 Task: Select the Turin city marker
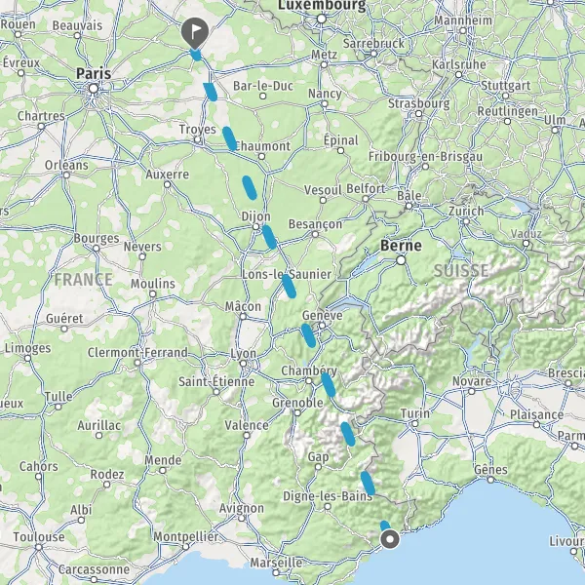tap(414, 423)
